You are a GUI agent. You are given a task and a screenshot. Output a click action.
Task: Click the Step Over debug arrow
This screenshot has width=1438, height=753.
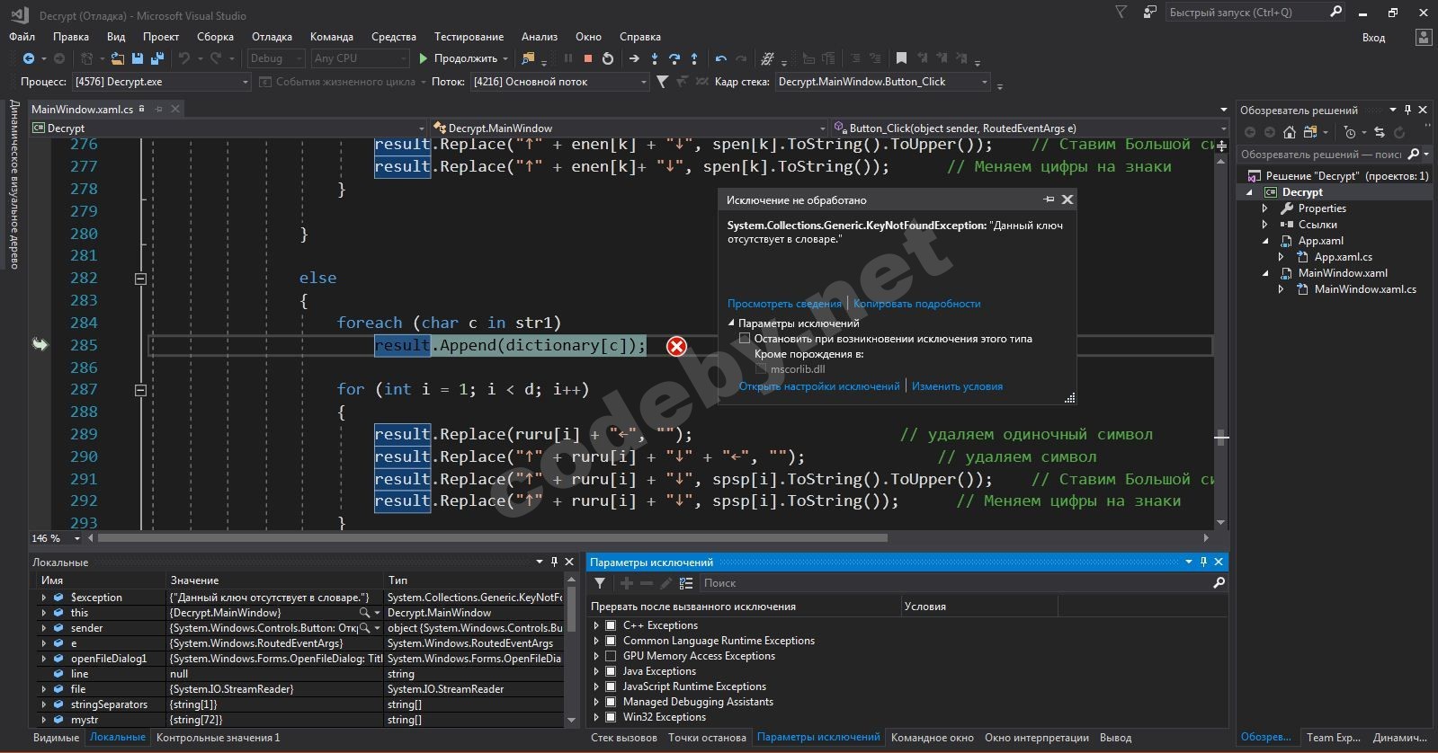(x=674, y=58)
